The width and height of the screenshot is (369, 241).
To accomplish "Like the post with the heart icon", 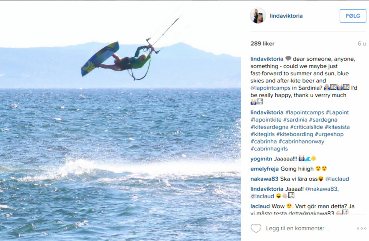I will coord(256,228).
